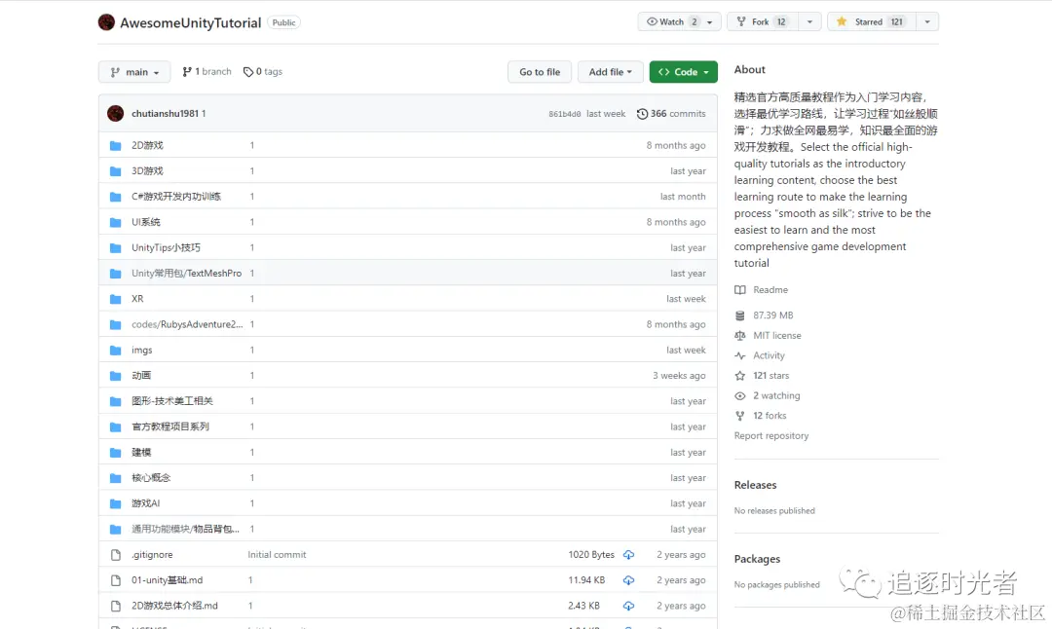1052x629 pixels.
Task: Open the 通用功能模块/物品背包 folder
Action: [185, 529]
